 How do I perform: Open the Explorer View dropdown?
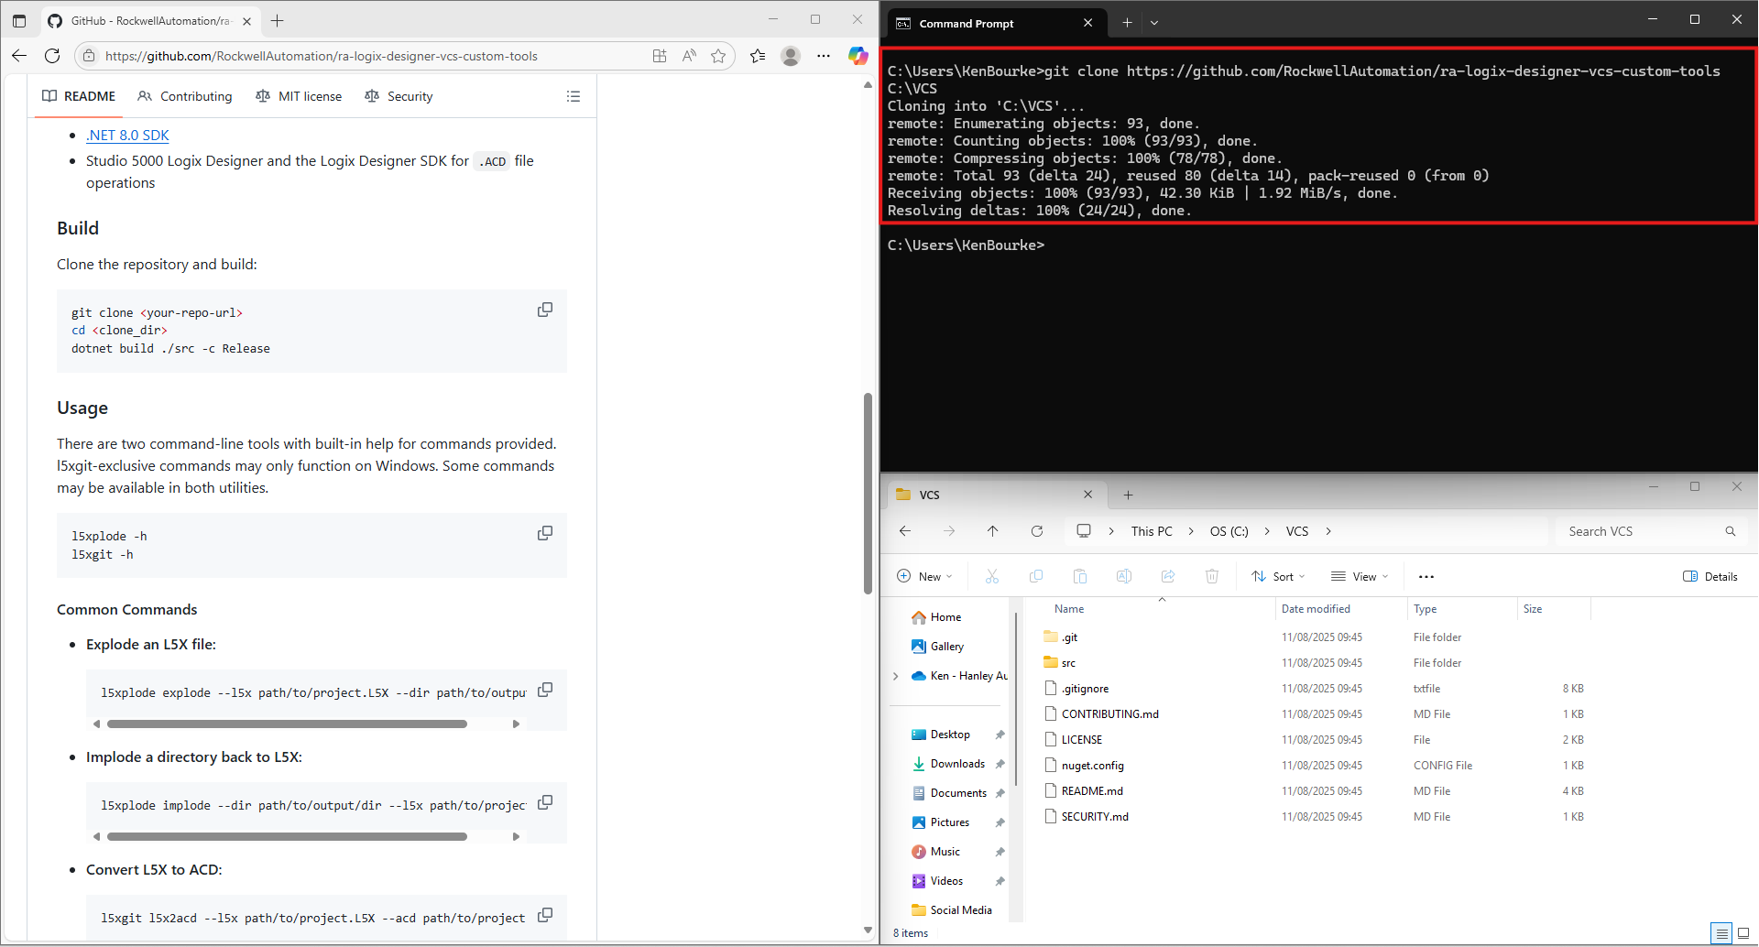(1360, 576)
